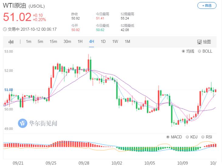
Task: Click the clock icon beside 交易中
Action: (5, 29)
